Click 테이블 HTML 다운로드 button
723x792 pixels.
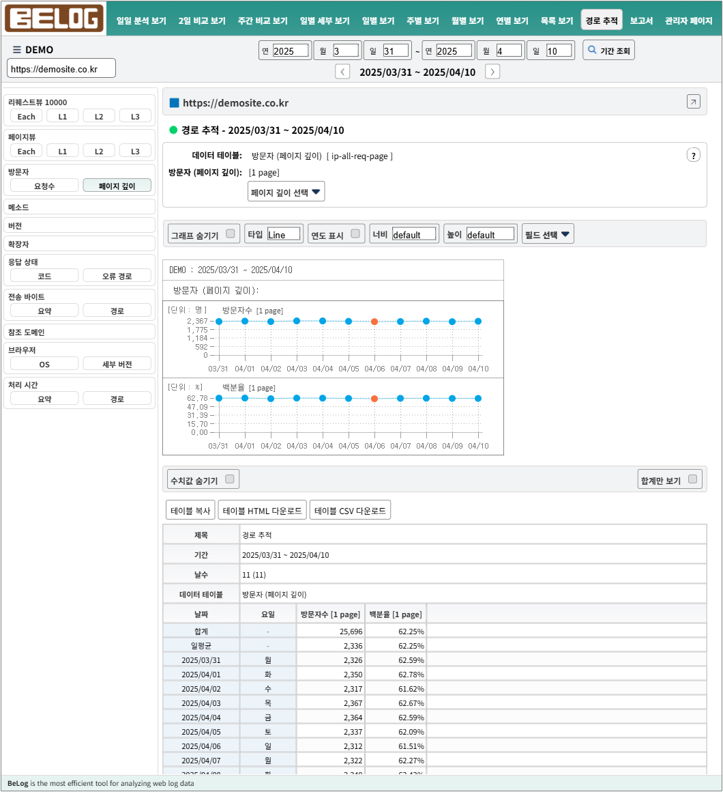[x=263, y=510]
